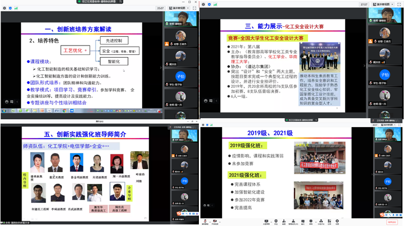Screen dimensions: 404x226
Task: Open Manage Members in bottom-right meeting toolbar
Action: tap(293, 221)
